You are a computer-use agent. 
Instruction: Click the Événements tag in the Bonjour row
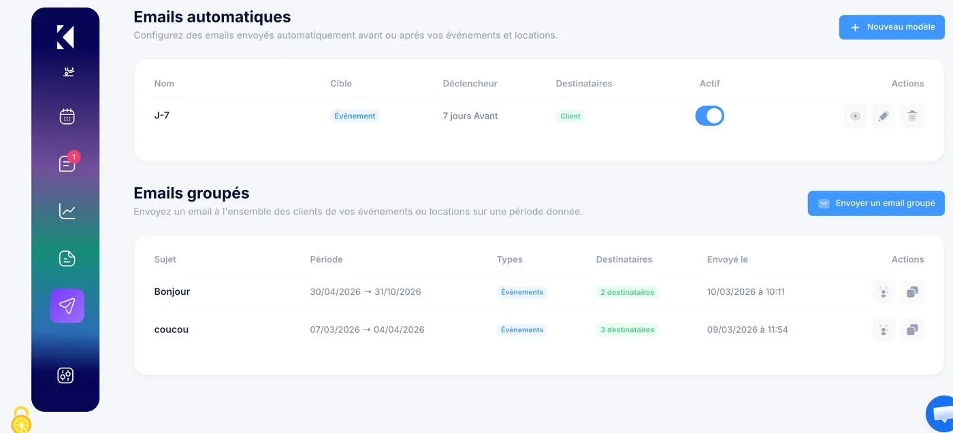tap(522, 292)
